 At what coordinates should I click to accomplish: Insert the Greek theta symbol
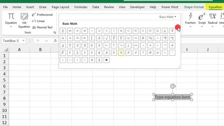99,53
